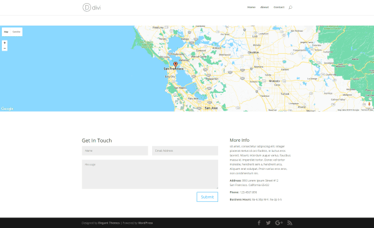Focus the Email Address field
The height and width of the screenshot is (228, 374).
click(185, 151)
